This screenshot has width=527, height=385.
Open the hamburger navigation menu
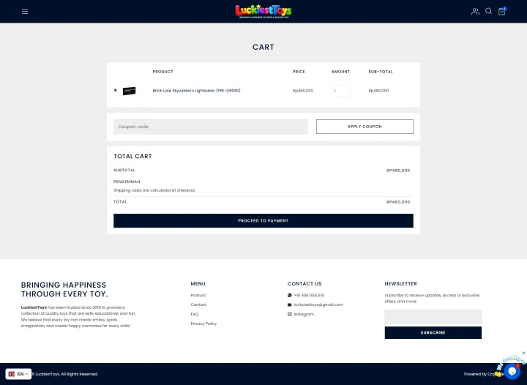(x=25, y=12)
